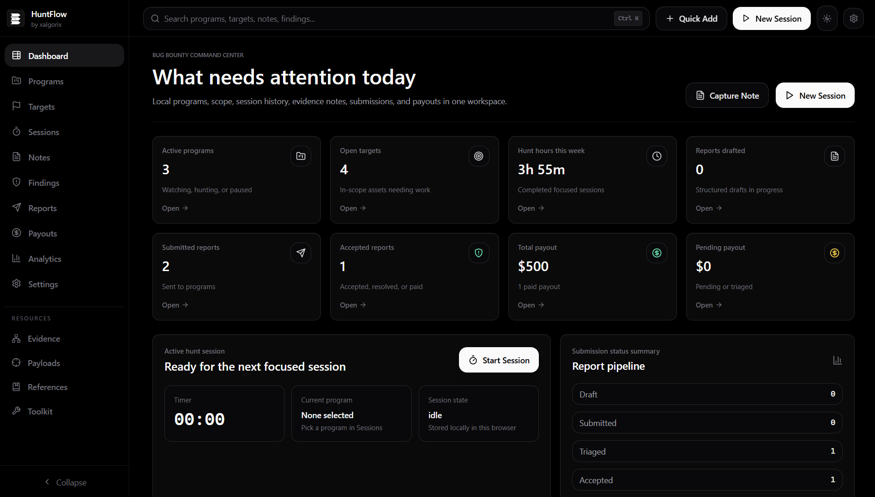Toggle the light/dark theme sun icon

827,18
